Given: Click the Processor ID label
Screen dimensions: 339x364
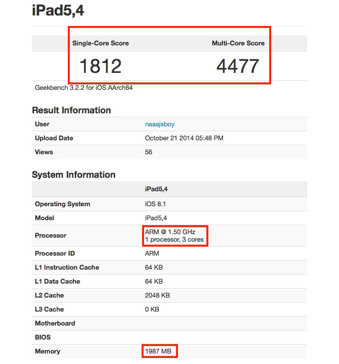Looking at the screenshot, I should pyautogui.click(x=55, y=254).
